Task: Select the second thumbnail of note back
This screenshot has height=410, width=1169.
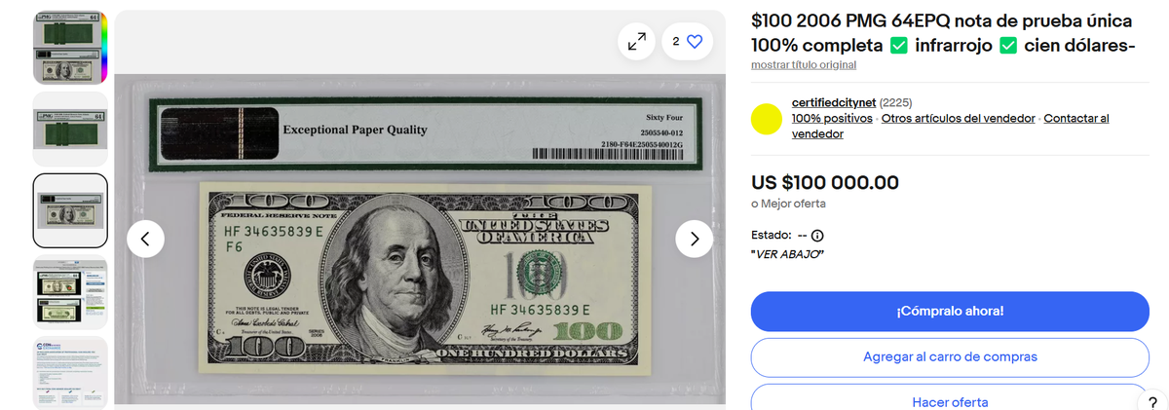Action: (x=70, y=130)
